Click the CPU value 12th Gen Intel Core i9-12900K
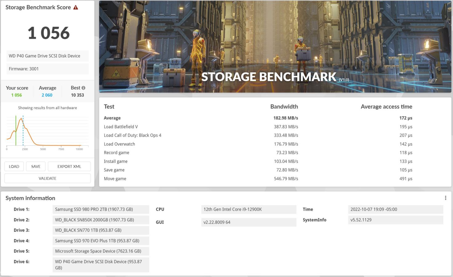Image resolution: width=453 pixels, height=277 pixels. point(249,209)
